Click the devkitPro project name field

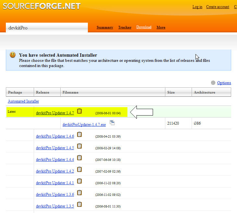(x=47, y=28)
